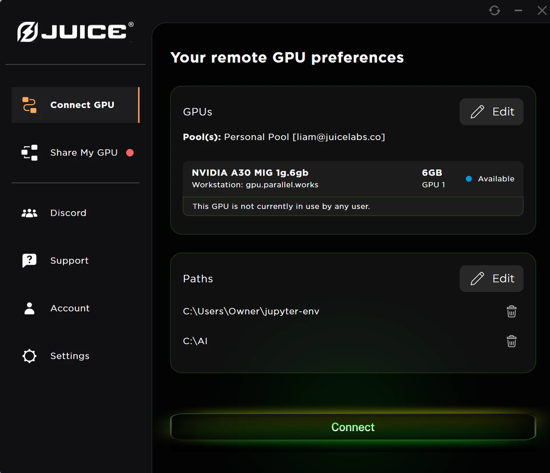This screenshot has width=550, height=473.
Task: Edit the Personal Pool GPU selection
Action: 491,111
